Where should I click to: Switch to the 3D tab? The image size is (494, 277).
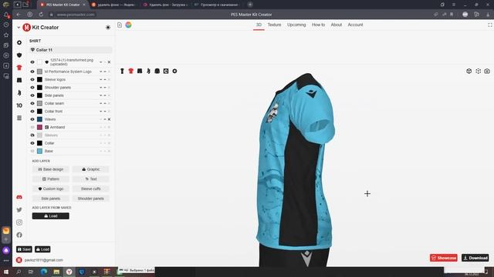click(259, 25)
